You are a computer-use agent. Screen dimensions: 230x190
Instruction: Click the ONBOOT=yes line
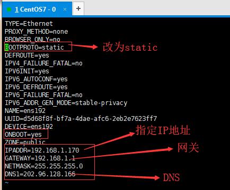point(23,135)
